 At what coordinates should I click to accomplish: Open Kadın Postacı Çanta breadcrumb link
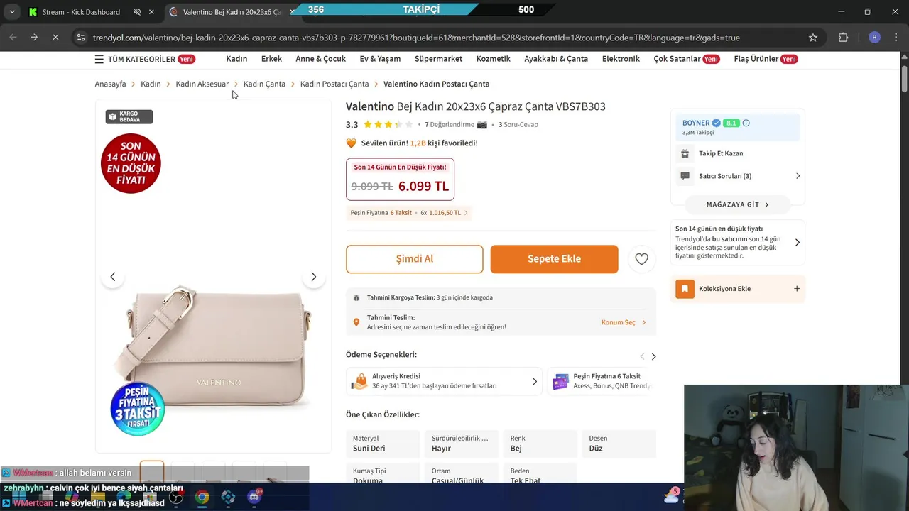pyautogui.click(x=334, y=84)
